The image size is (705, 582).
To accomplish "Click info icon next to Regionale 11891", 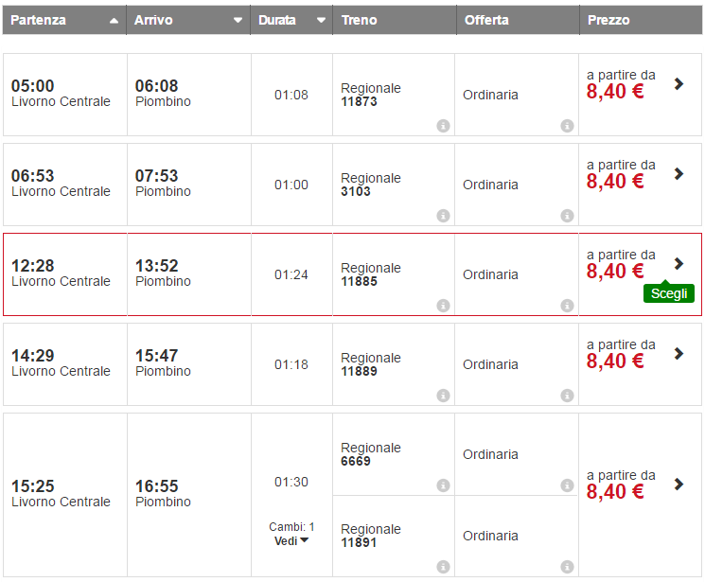I will pos(443,567).
